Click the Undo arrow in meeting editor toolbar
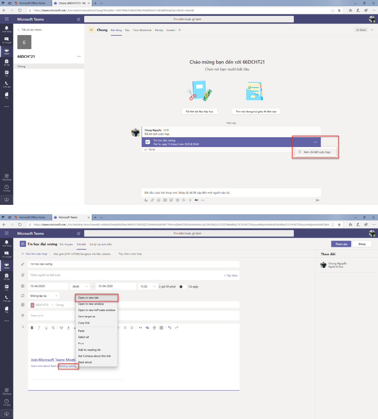 pos(169,328)
